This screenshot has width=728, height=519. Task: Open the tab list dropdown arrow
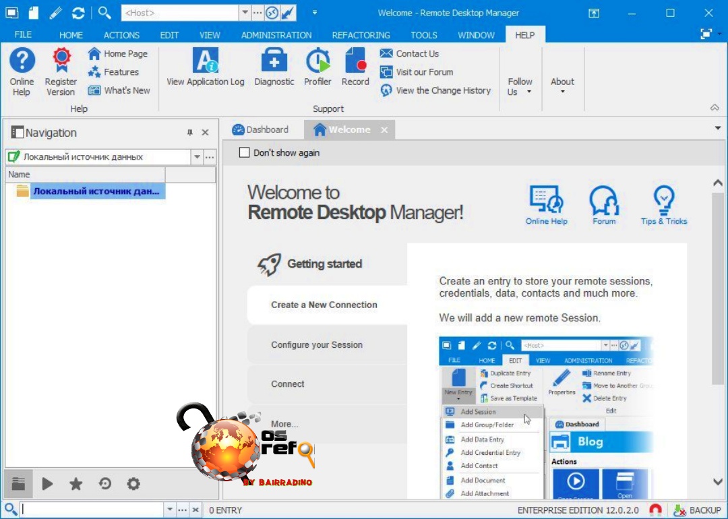tap(718, 128)
